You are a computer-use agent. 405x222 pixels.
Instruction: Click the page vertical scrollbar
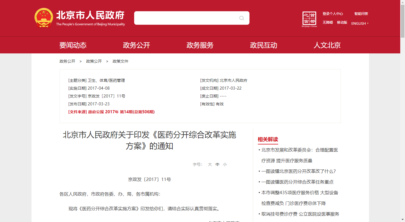coord(402,112)
